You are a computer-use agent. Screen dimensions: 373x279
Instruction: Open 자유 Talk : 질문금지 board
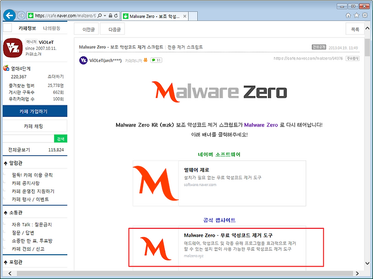point(32,224)
